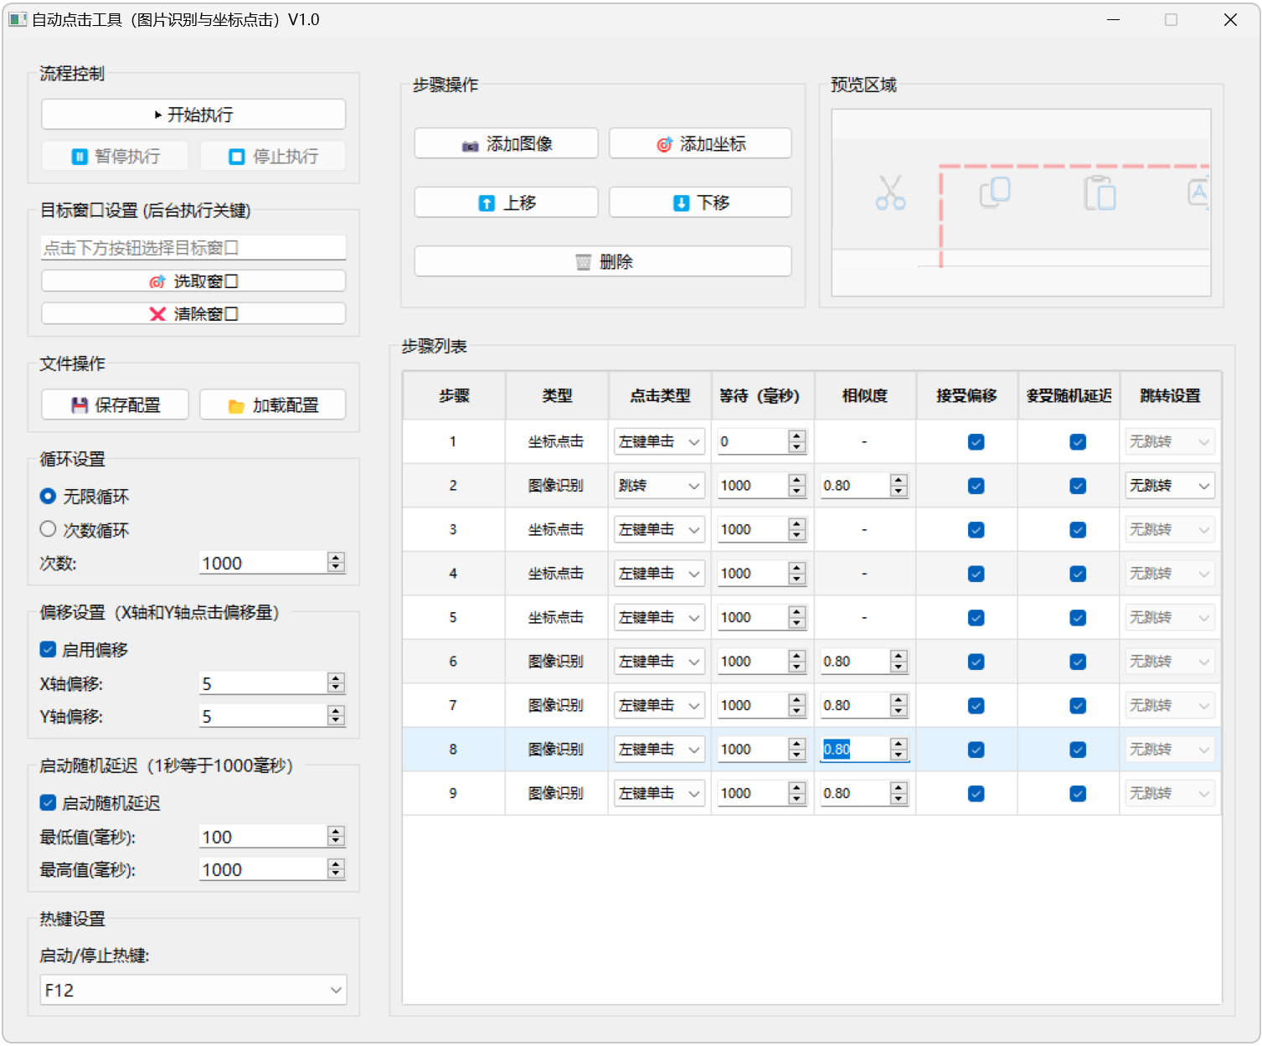Increase 次数 with its up arrow
Screen dimensions: 1262x1046
tap(337, 558)
